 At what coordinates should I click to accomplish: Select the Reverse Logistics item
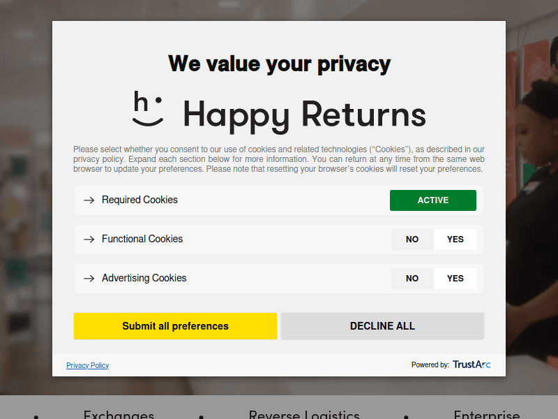[304, 414]
